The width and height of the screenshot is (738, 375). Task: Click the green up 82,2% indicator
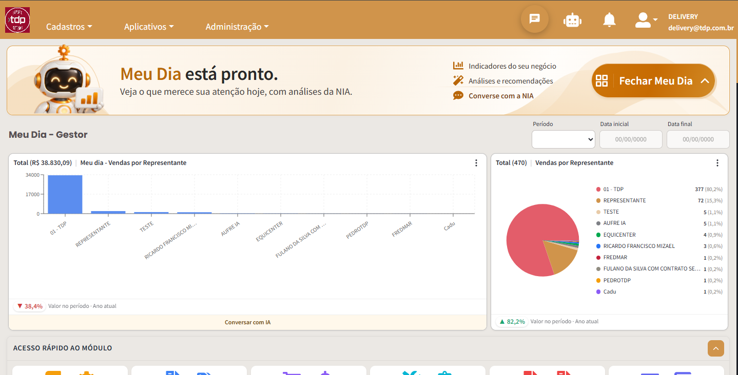[512, 321]
